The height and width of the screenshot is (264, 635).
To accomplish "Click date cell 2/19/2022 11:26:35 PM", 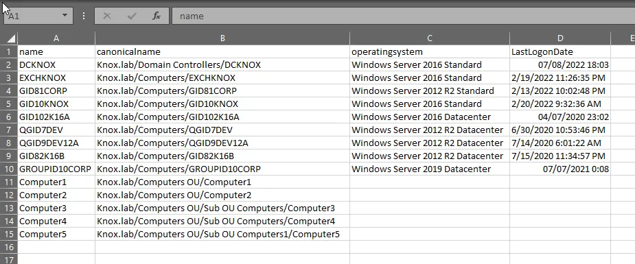I will tap(560, 77).
